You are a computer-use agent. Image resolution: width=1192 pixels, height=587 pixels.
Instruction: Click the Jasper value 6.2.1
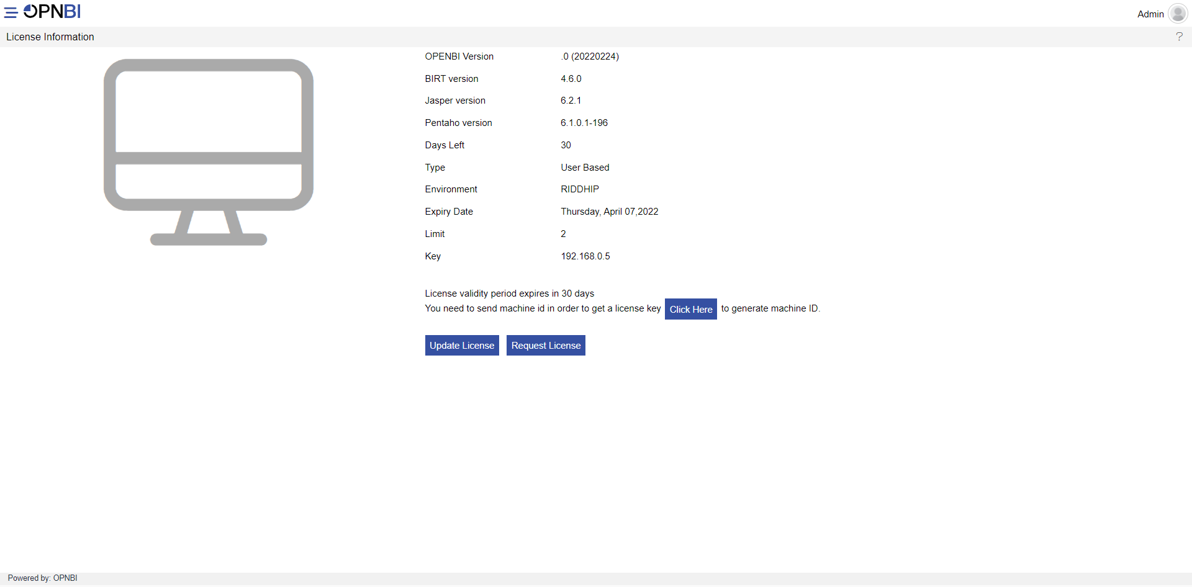coord(571,101)
